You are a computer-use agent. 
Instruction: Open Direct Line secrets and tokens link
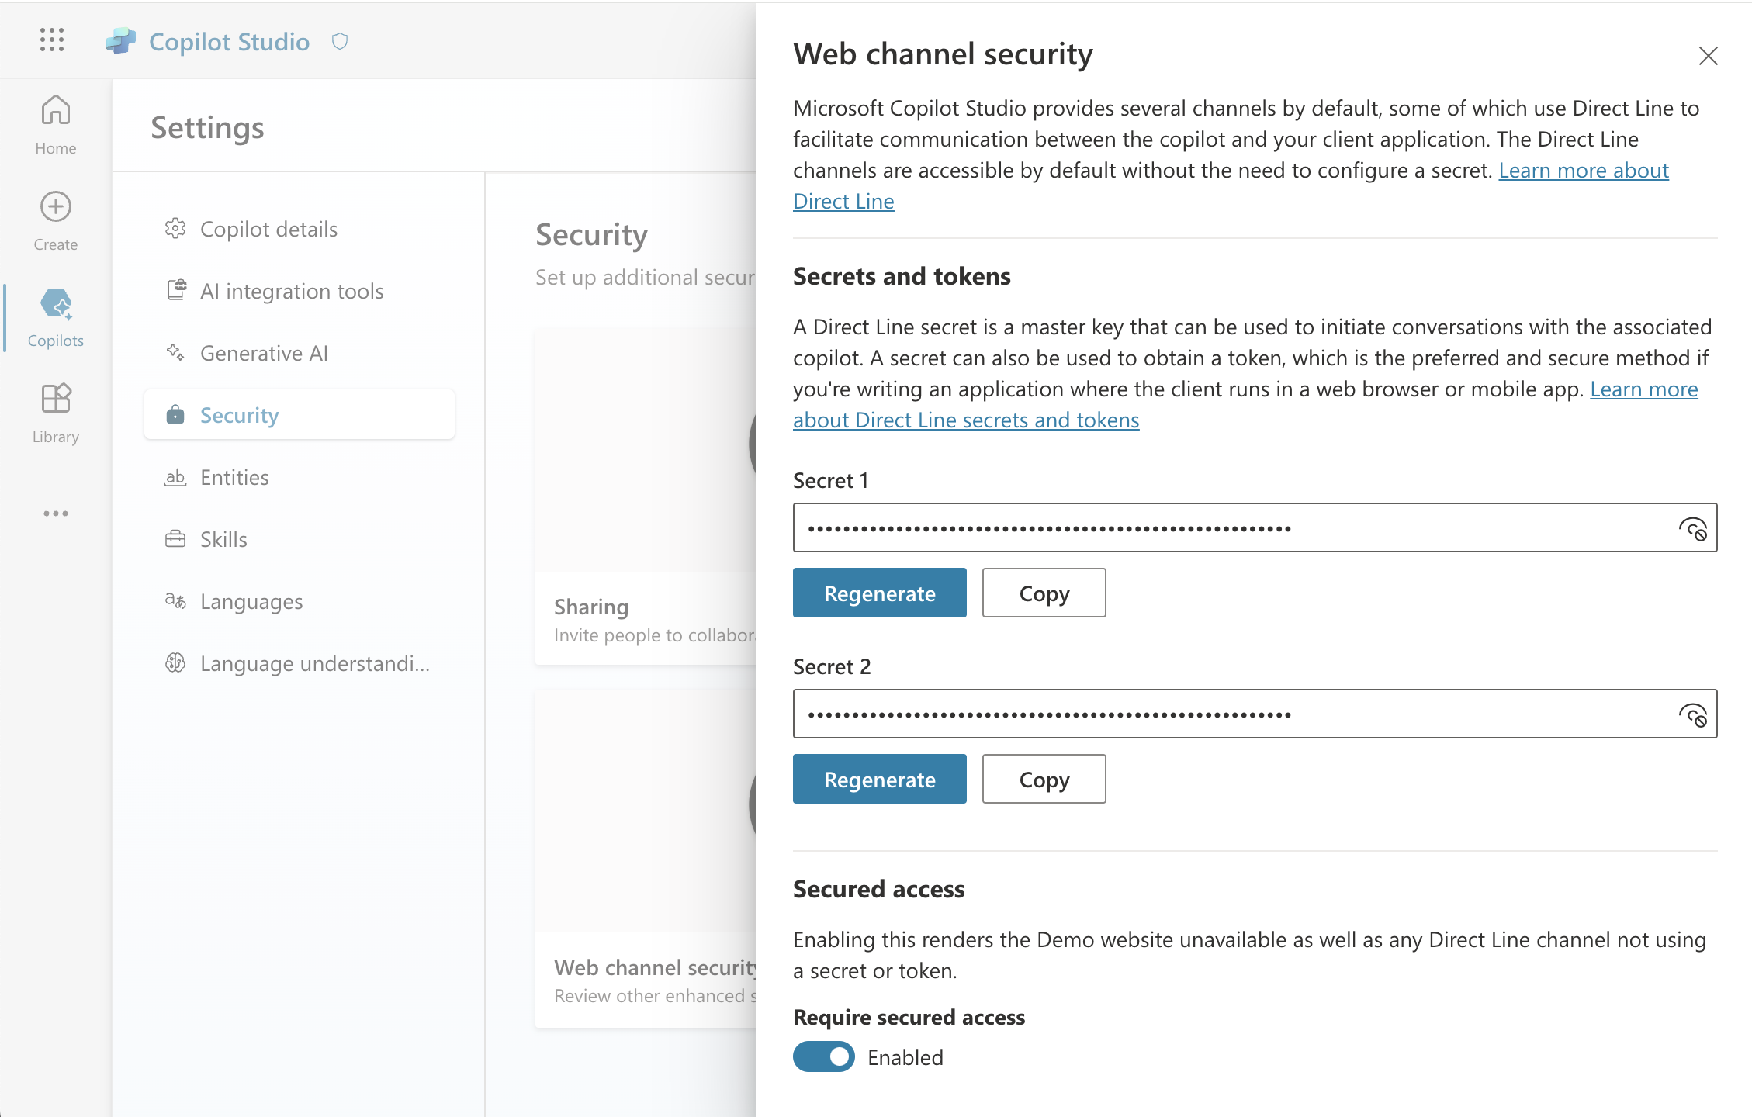[x=966, y=420]
